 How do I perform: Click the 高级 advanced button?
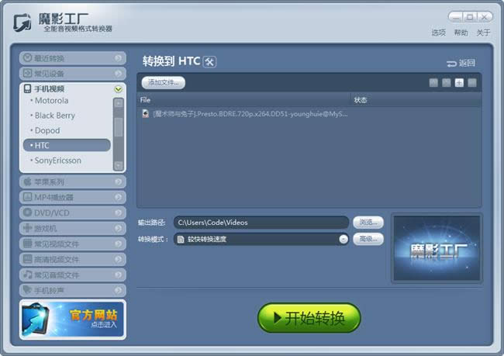[x=368, y=239]
